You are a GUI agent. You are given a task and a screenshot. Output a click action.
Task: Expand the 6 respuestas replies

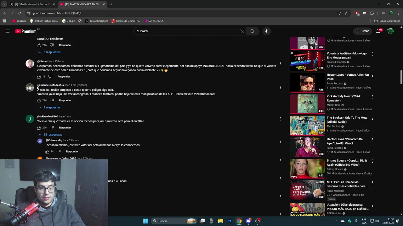pyautogui.click(x=49, y=52)
